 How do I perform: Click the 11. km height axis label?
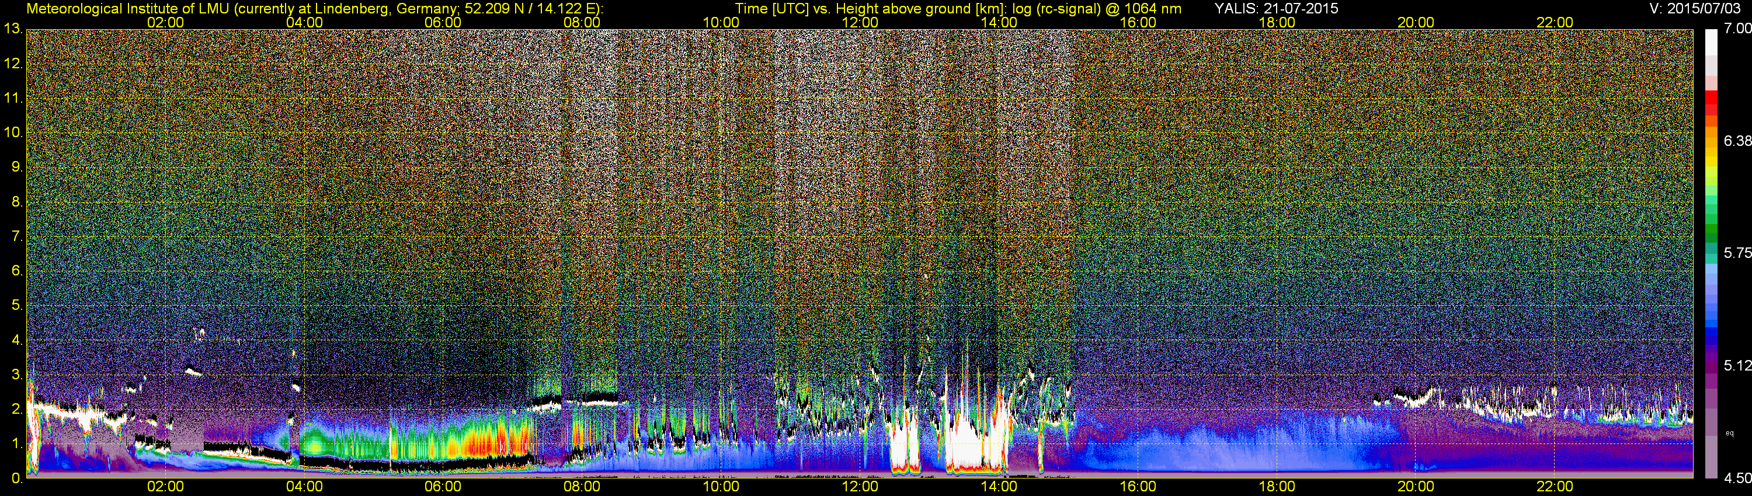(13, 98)
